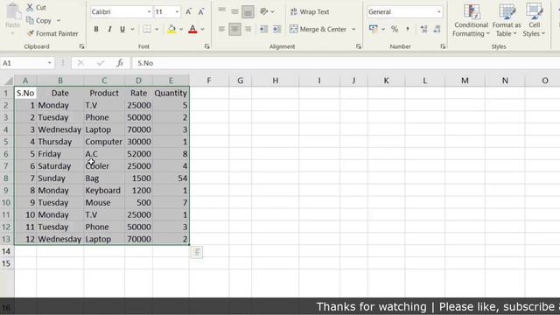
Task: Open Font Color dropdown arrow
Action: [202, 29]
